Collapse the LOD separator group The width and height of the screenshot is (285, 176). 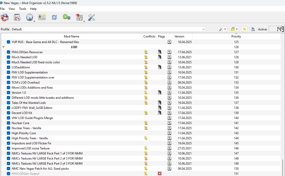(x=3, y=47)
